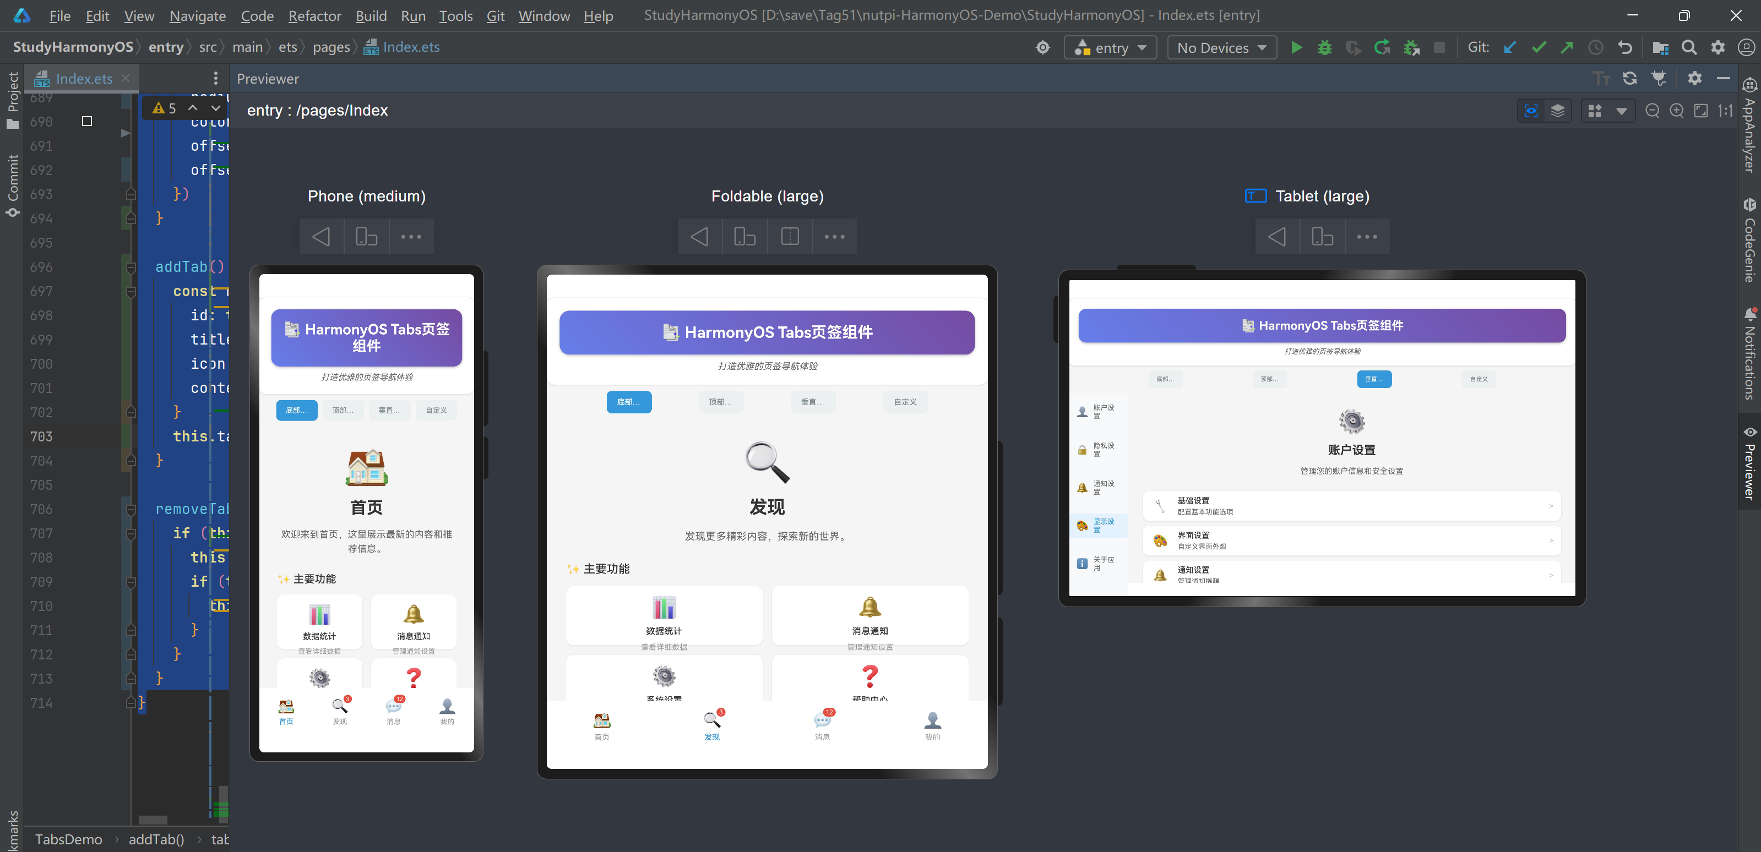Go to the next highlighted warning arrow
Image resolution: width=1761 pixels, height=852 pixels.
coord(215,108)
